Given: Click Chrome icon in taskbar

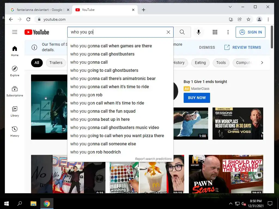Looking at the screenshot, I should (x=47, y=204).
